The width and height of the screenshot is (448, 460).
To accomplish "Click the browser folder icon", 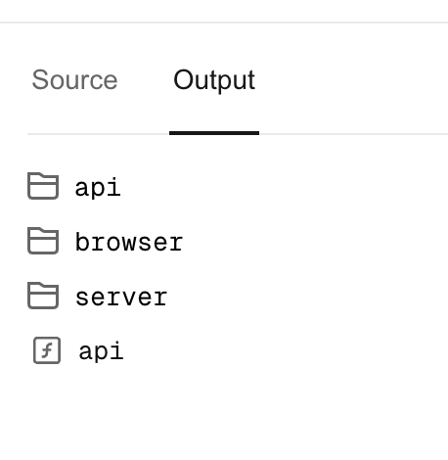I will tap(43, 241).
